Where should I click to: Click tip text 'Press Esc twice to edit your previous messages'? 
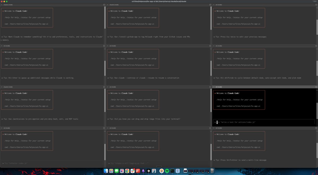click(241, 37)
